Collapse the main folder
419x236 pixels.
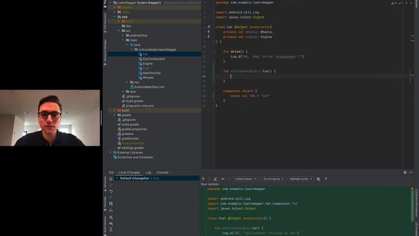click(123, 40)
